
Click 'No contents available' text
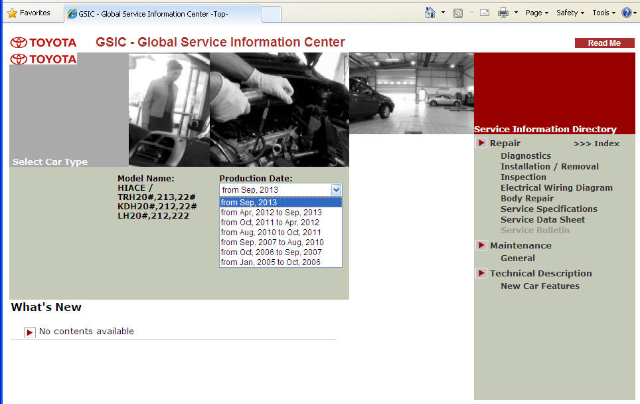tap(86, 332)
